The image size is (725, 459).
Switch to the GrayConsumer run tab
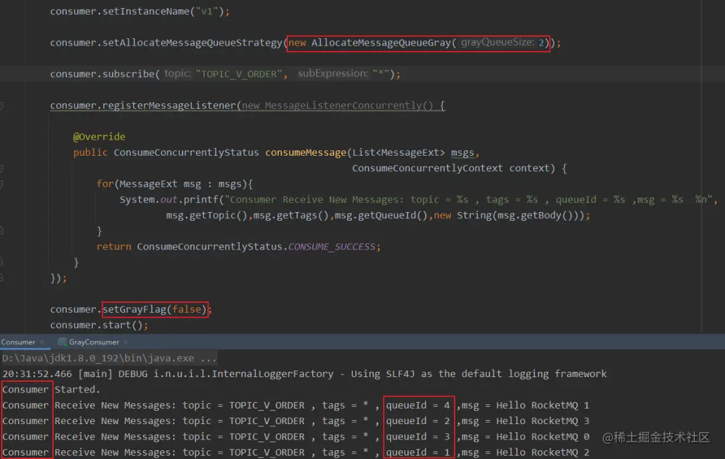tap(94, 342)
